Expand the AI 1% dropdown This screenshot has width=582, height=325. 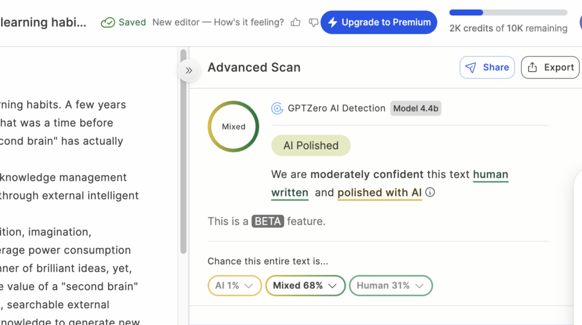click(x=234, y=285)
